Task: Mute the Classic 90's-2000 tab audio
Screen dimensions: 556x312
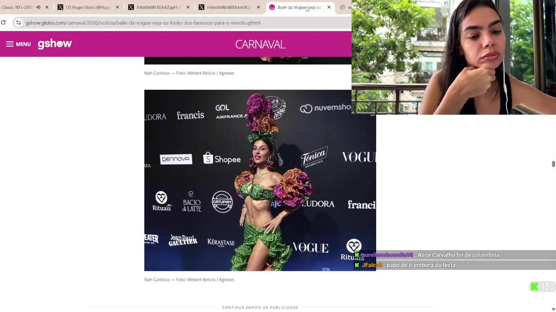Action: (x=38, y=7)
